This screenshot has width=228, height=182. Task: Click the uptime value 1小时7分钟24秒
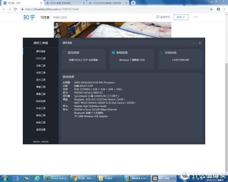point(180,60)
